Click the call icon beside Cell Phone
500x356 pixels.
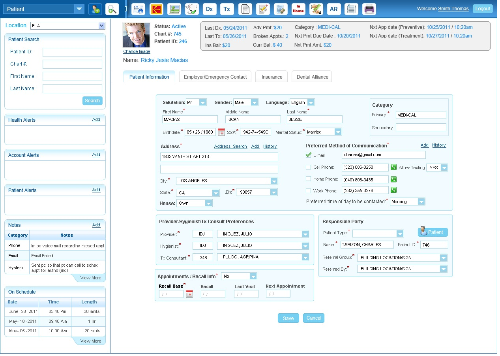tap(393, 167)
